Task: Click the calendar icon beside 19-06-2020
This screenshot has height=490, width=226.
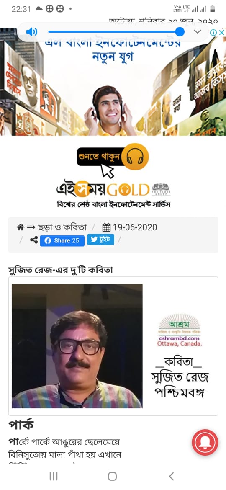Action: click(106, 227)
